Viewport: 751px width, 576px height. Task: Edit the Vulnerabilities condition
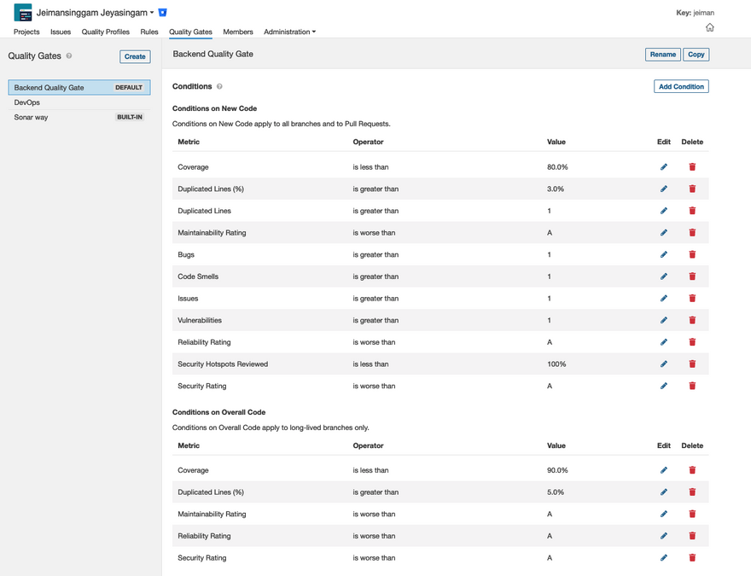(x=664, y=321)
